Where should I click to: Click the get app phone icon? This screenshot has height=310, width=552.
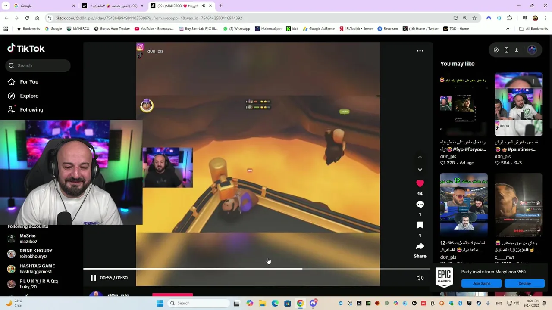pyautogui.click(x=506, y=50)
